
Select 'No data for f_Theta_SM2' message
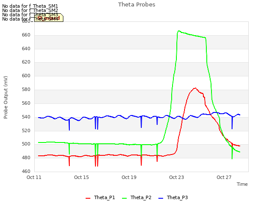coord(30,10)
